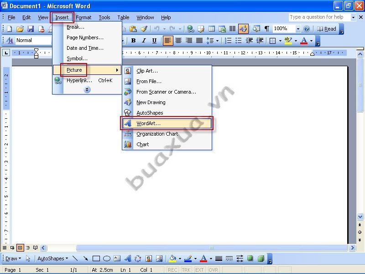Image resolution: width=365 pixels, height=274 pixels.
Task: Open the highlight color dropdown arrow
Action: click(x=296, y=41)
